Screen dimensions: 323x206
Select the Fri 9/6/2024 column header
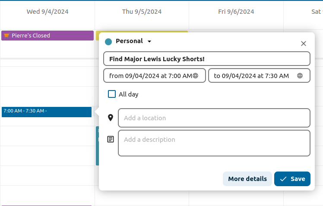coord(236,12)
